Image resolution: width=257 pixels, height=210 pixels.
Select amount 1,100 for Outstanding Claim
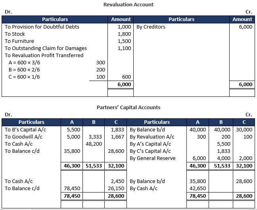click(125, 48)
